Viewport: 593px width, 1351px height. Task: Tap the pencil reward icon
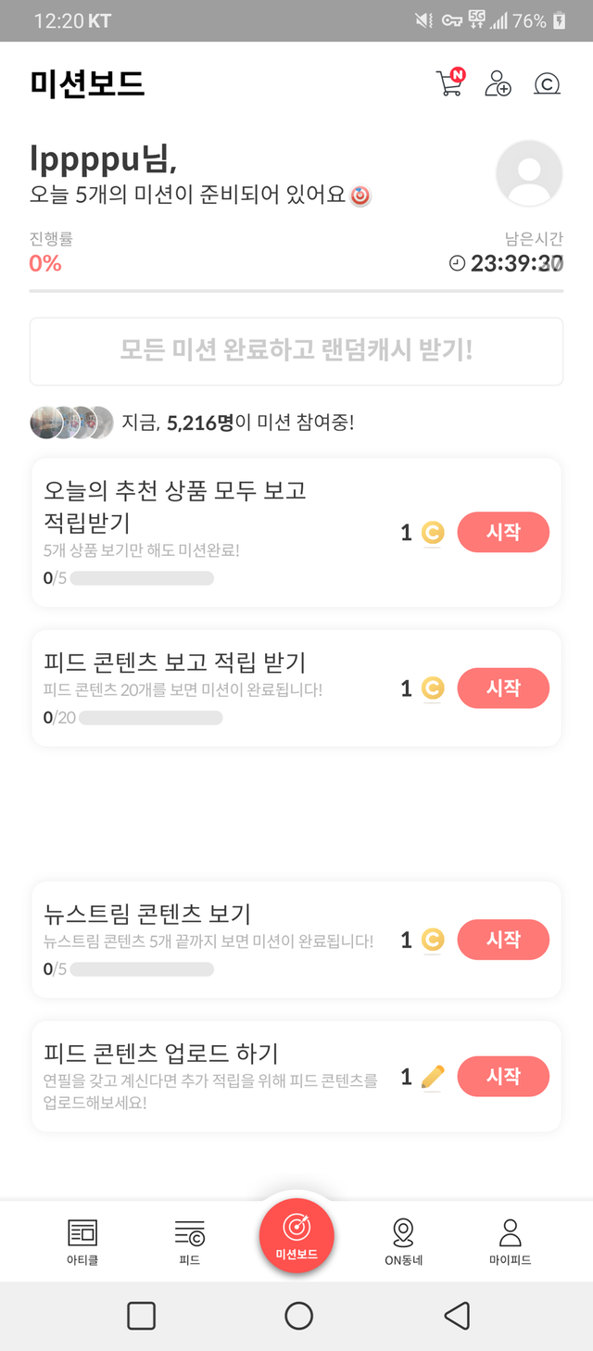click(432, 1077)
